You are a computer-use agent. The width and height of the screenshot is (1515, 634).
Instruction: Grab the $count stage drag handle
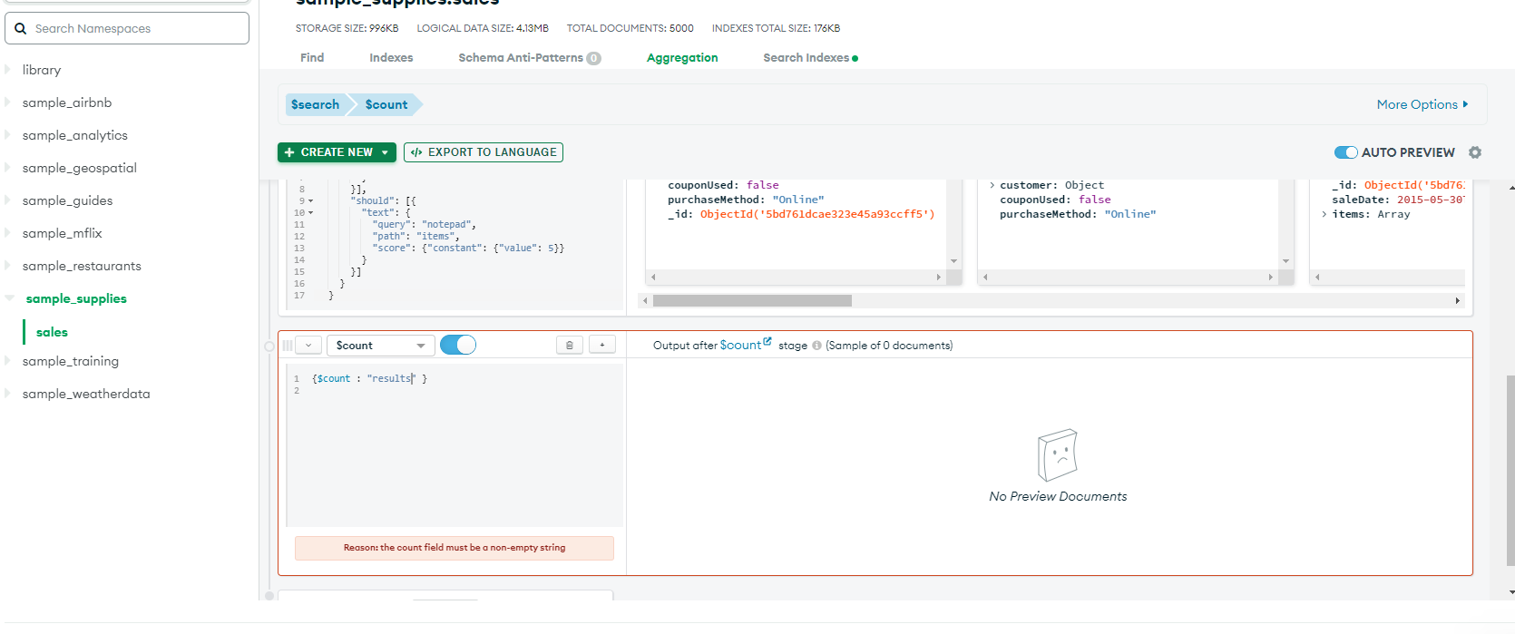point(288,346)
